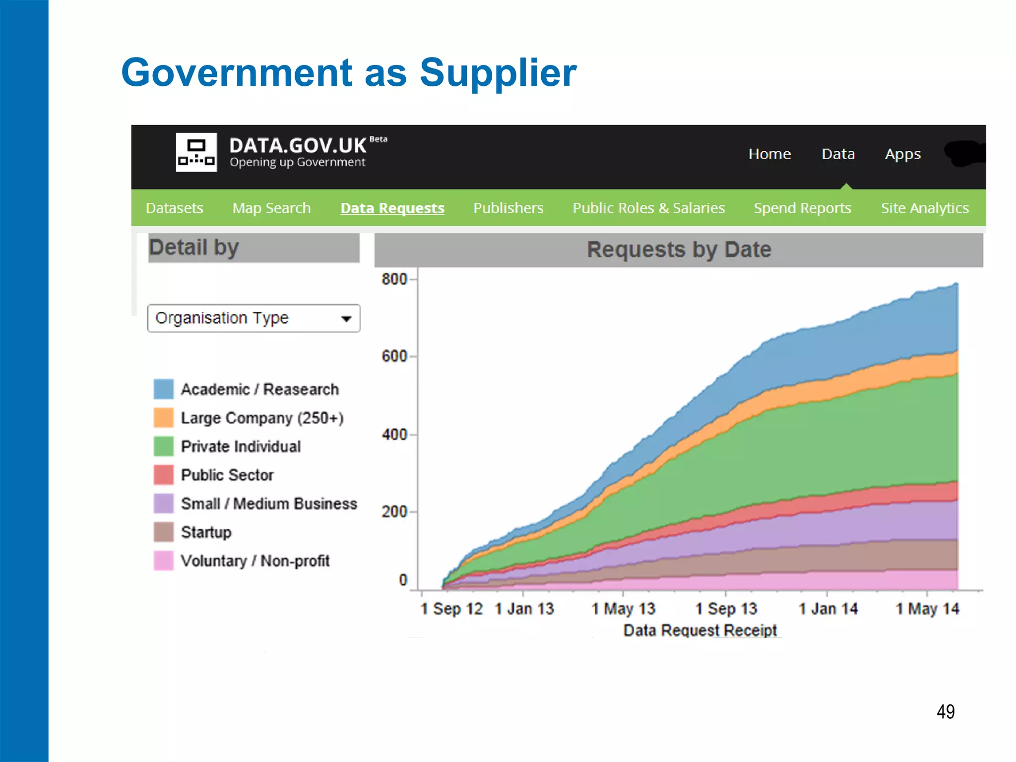The width and height of the screenshot is (1016, 762).
Task: Click the '1 May 13' axis label
Action: (x=624, y=609)
